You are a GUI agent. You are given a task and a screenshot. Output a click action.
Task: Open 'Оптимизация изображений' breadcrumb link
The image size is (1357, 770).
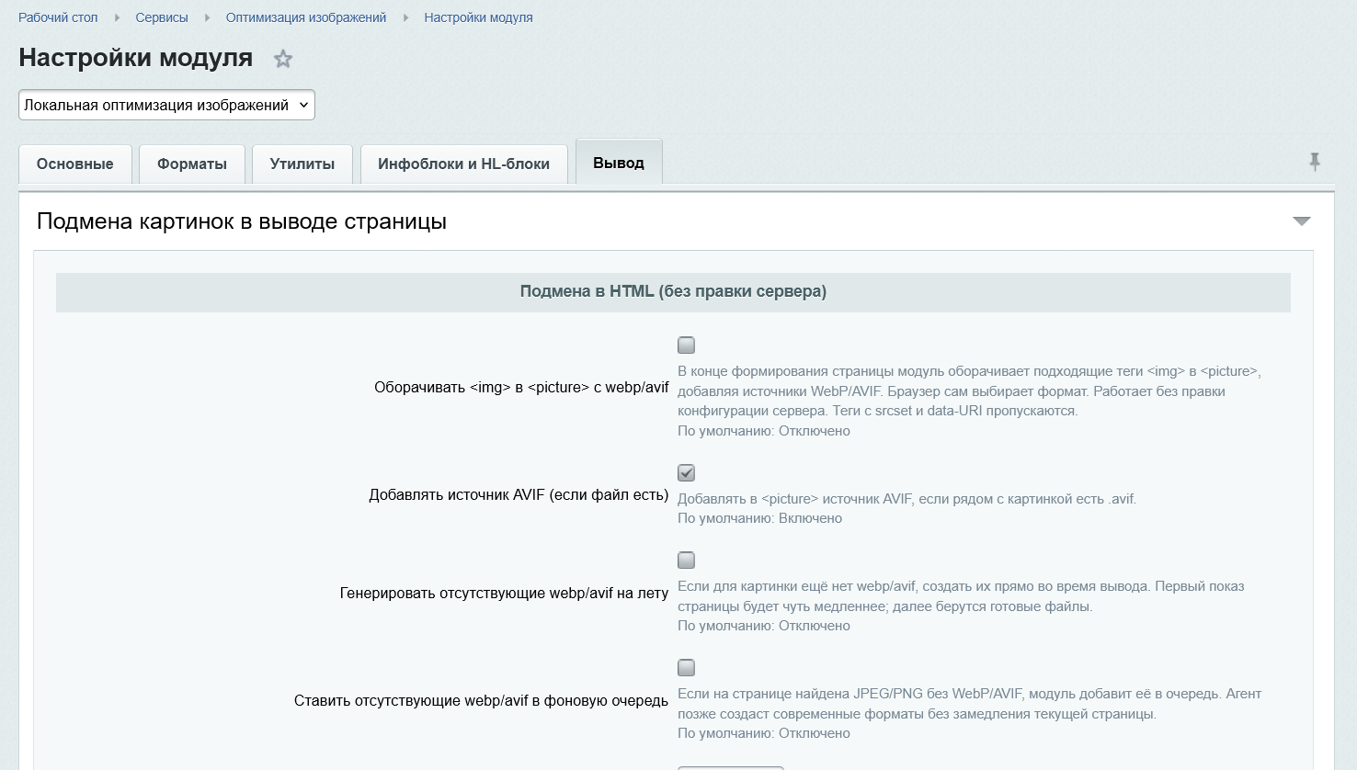click(x=306, y=17)
